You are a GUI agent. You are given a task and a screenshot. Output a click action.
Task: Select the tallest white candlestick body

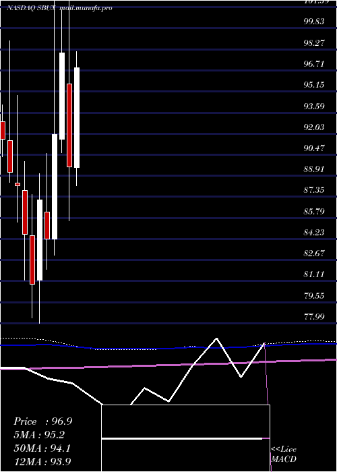55,187
